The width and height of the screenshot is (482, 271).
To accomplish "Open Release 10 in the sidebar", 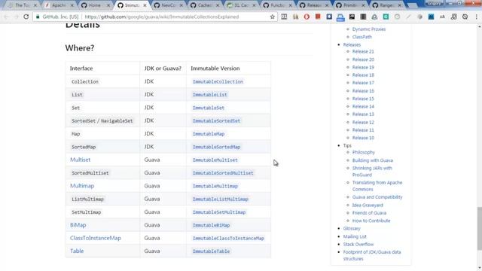I will 363,138.
